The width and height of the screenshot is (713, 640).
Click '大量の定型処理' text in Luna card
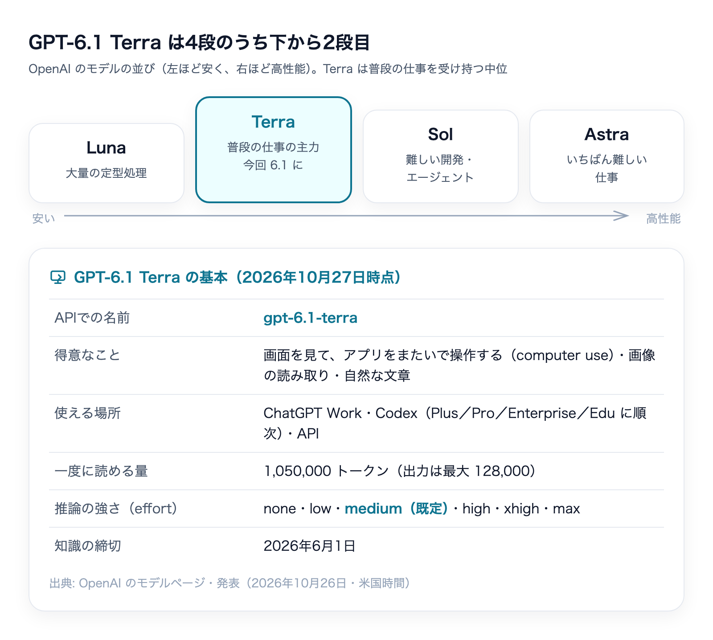tap(107, 173)
